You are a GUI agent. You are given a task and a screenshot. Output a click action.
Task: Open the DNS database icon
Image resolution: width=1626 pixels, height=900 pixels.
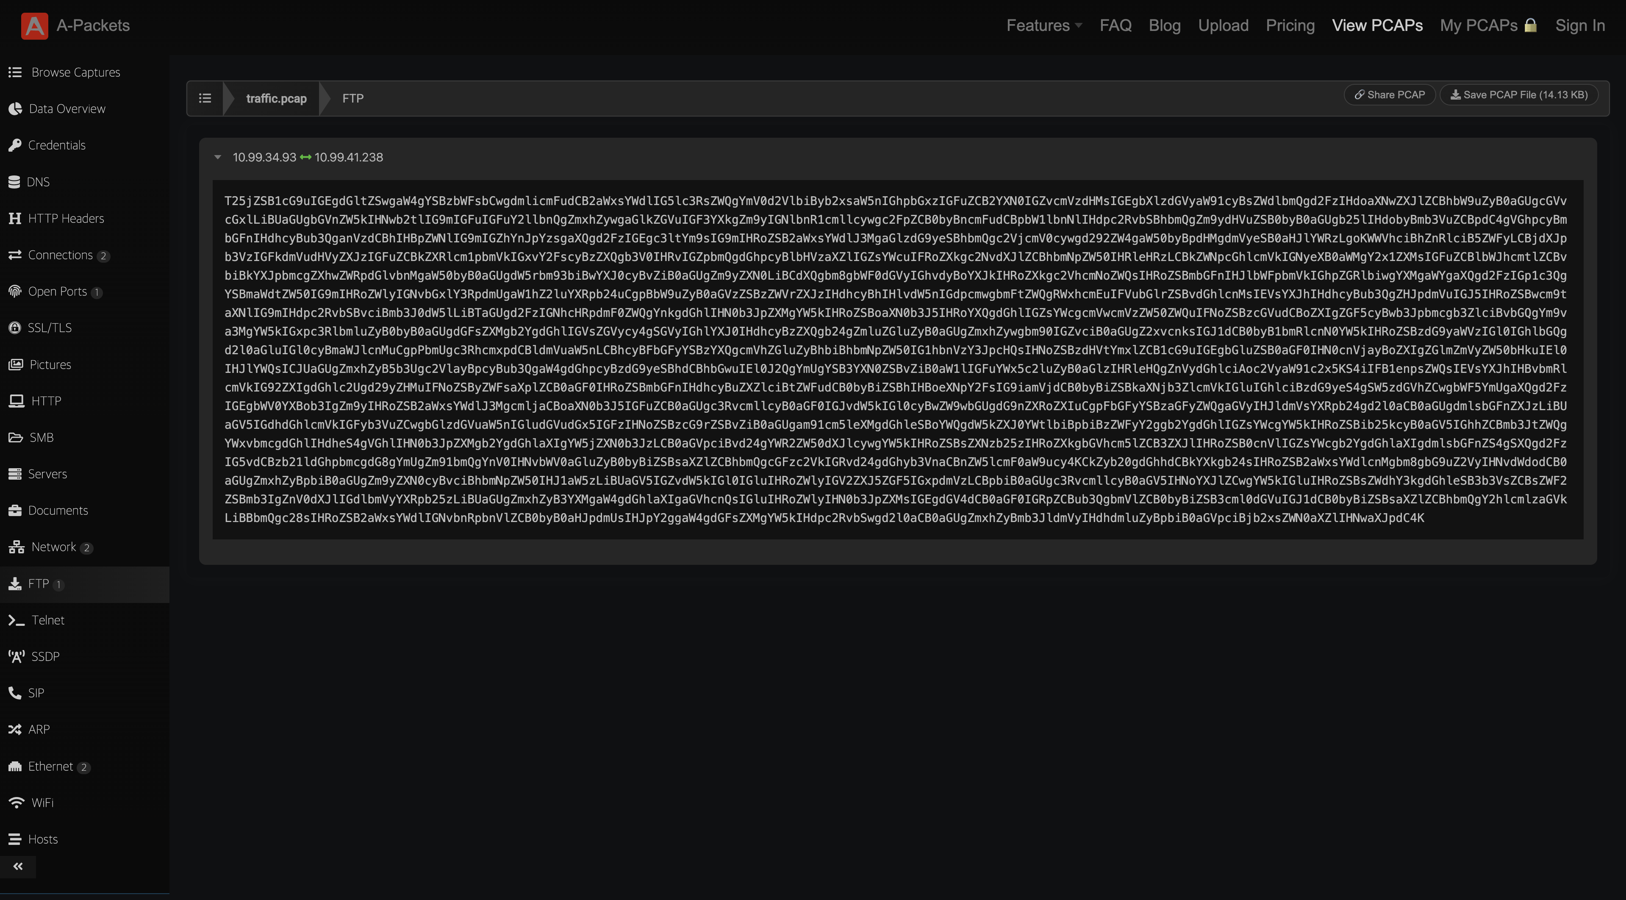[14, 182]
